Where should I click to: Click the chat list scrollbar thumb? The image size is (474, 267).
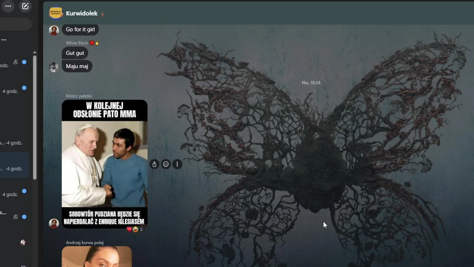point(35,117)
